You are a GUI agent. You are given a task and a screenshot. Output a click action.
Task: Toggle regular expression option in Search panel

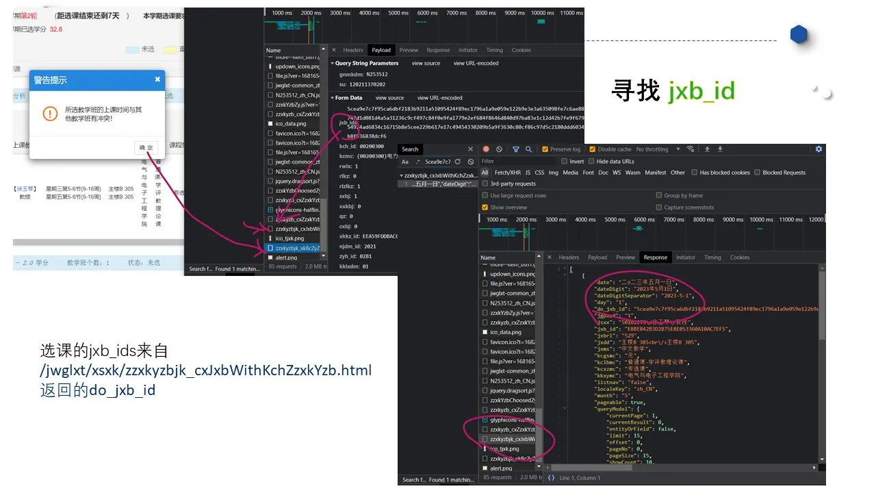pos(416,162)
